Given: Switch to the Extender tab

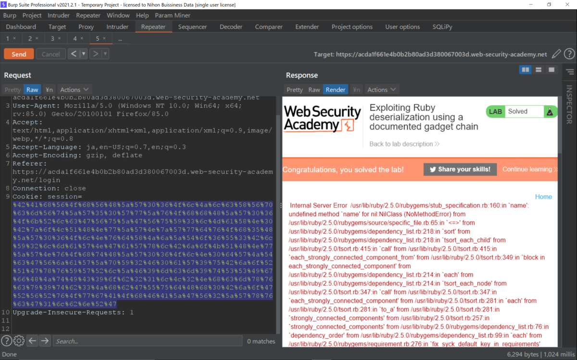Looking at the screenshot, I should [x=307, y=27].
